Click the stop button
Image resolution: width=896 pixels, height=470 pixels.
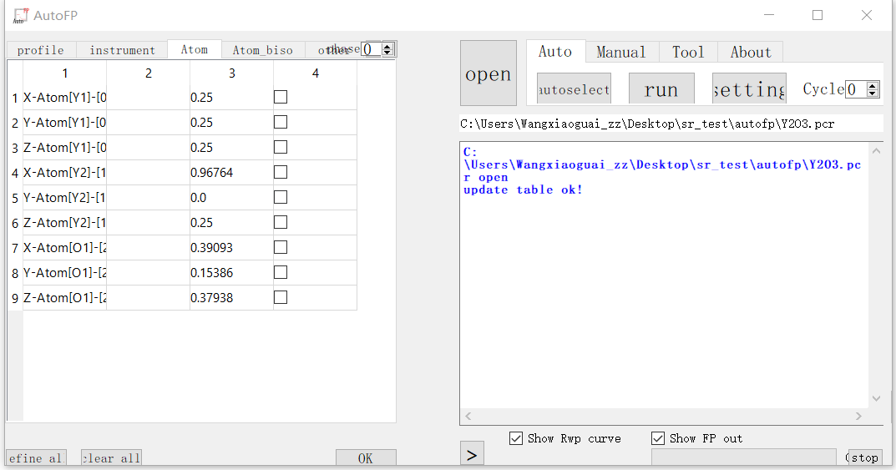pos(864,457)
